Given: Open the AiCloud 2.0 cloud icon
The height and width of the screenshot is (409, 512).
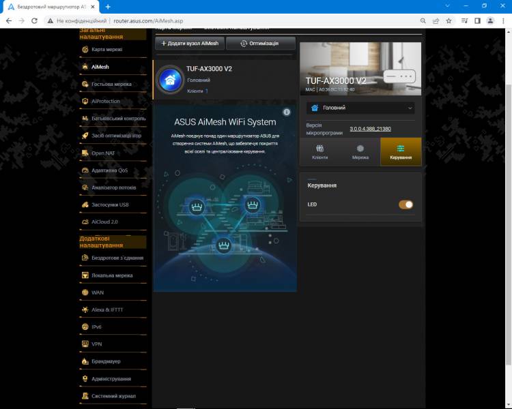Looking at the screenshot, I should 85,222.
